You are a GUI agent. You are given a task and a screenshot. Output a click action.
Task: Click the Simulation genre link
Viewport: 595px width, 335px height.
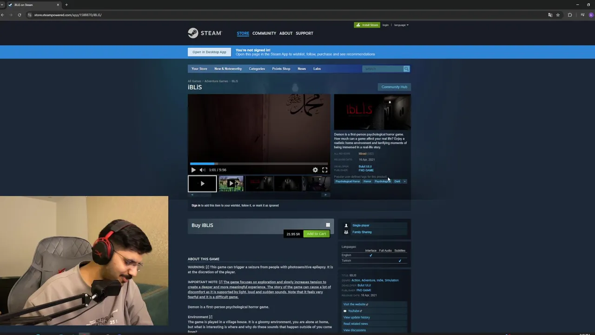pyautogui.click(x=391, y=281)
